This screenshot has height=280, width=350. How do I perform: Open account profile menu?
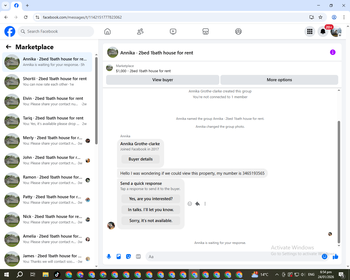pyautogui.click(x=336, y=31)
